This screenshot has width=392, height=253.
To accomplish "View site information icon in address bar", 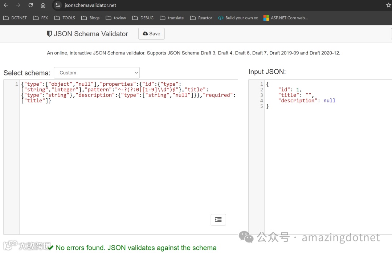I will 58,5.
